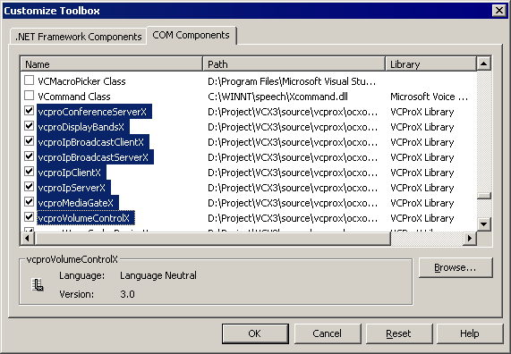Switch to .NET Framework Components tab
The image size is (511, 354).
78,37
